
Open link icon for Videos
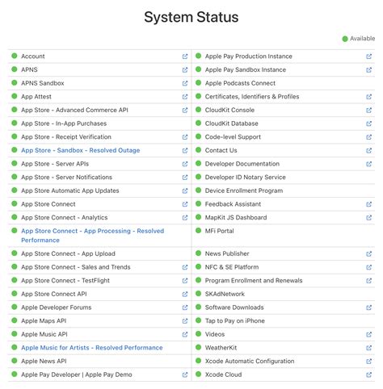tap(369, 334)
